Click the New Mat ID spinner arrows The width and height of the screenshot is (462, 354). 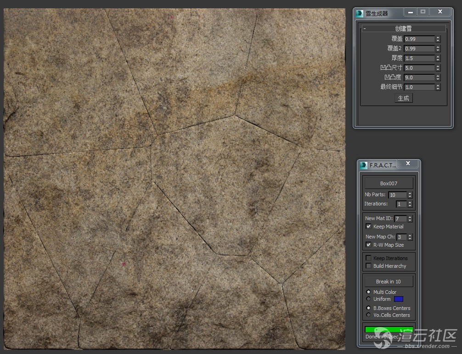click(410, 219)
